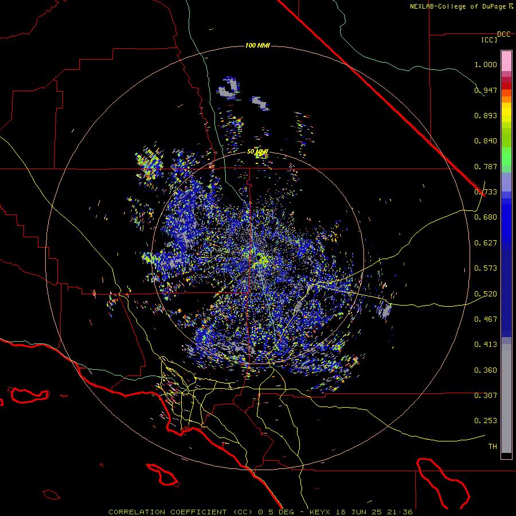This screenshot has width=516, height=516.
Task: Click the 50 NMI range ring label
Action: tap(257, 152)
